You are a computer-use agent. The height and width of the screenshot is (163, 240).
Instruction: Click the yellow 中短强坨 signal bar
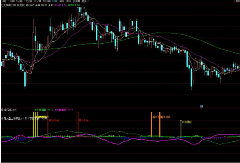coord(181,128)
